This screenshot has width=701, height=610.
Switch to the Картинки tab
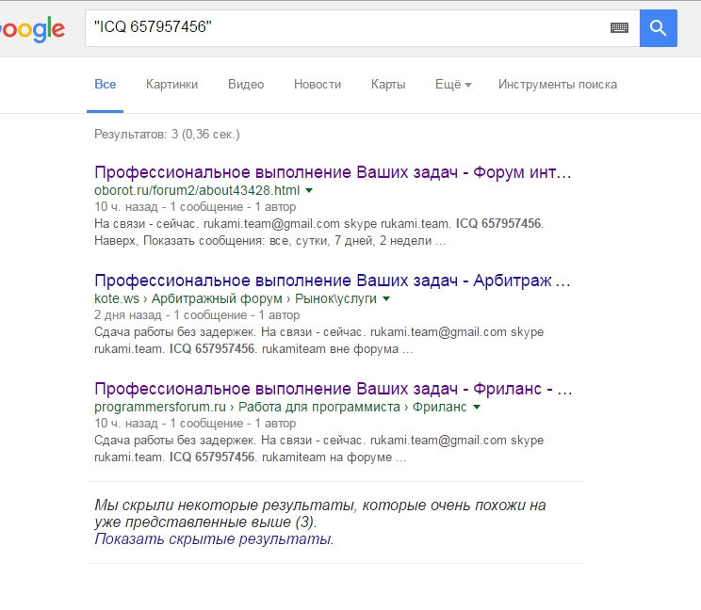coord(171,85)
